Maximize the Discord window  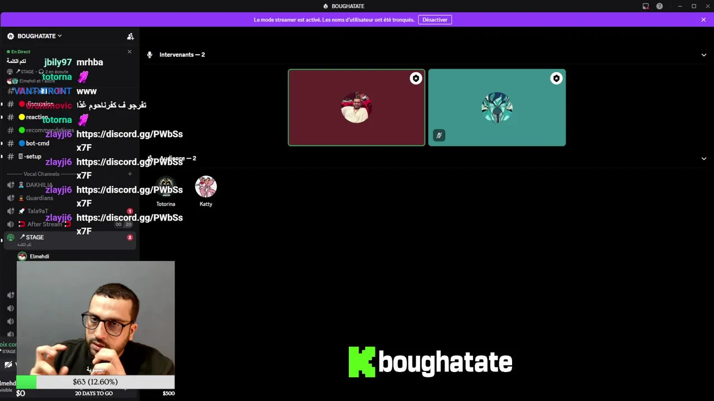coord(694,6)
